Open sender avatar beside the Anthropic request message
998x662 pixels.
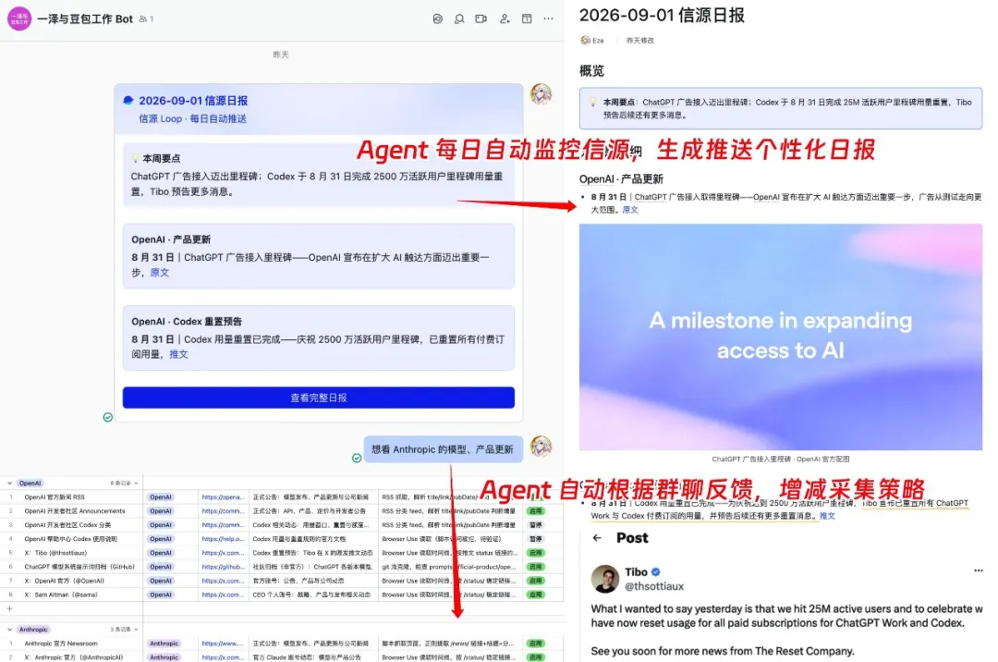click(541, 447)
